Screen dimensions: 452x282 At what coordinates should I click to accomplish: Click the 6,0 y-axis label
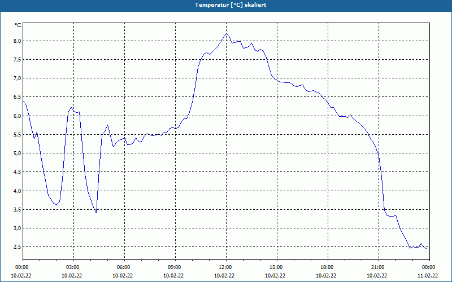tap(18, 116)
